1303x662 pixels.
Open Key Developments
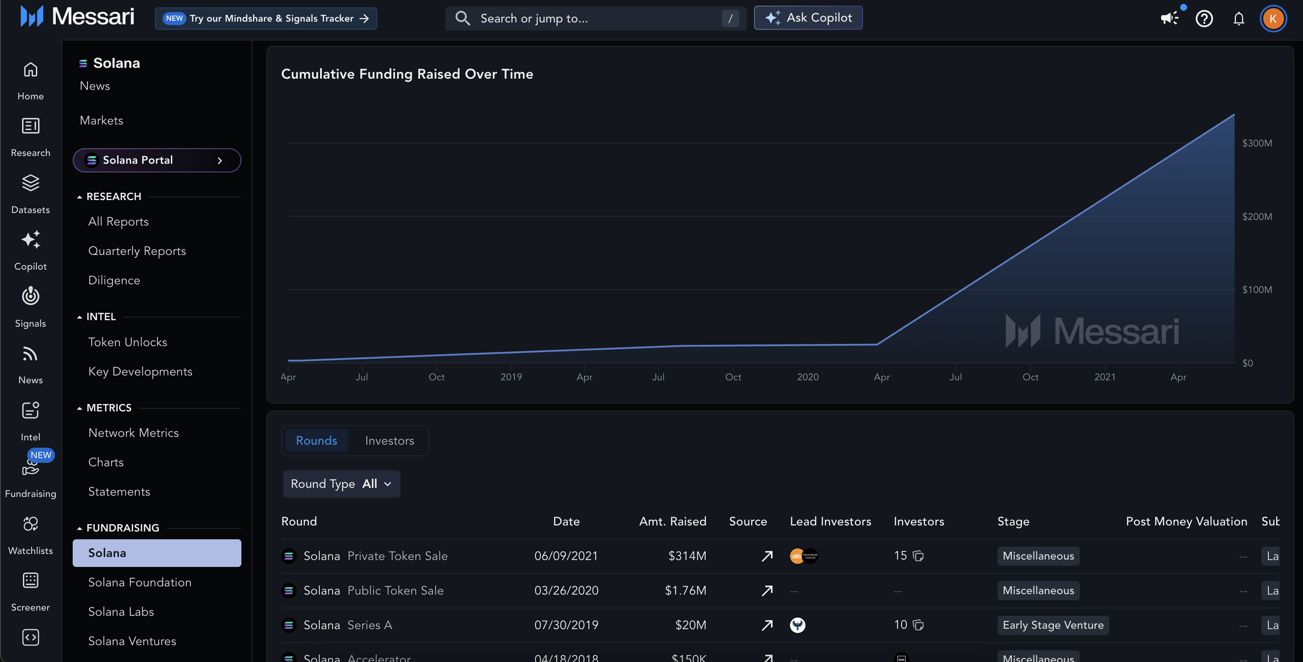pyautogui.click(x=140, y=372)
